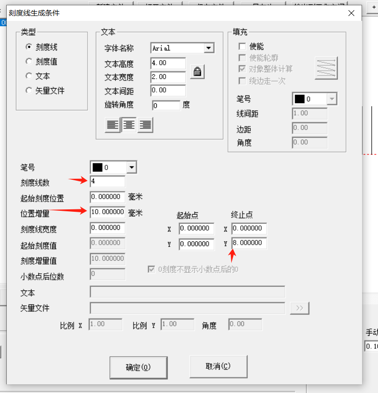The height and width of the screenshot is (393, 378).
Task: Click the 刻度线数 field showing 4
Action: tap(107, 181)
